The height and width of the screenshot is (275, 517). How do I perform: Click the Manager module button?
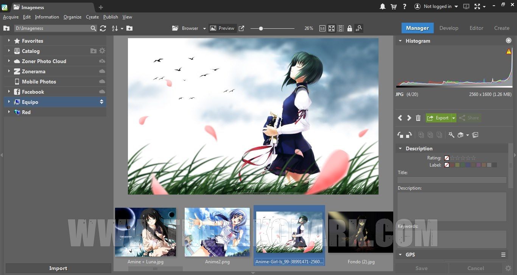(417, 28)
